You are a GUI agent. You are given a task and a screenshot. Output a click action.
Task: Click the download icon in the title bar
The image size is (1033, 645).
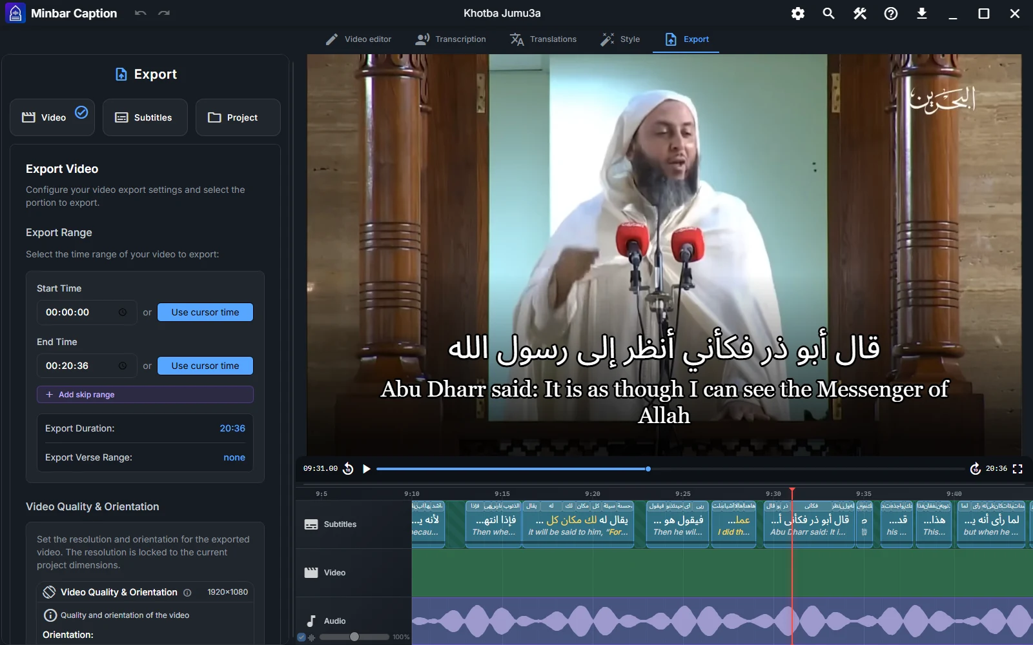(922, 14)
